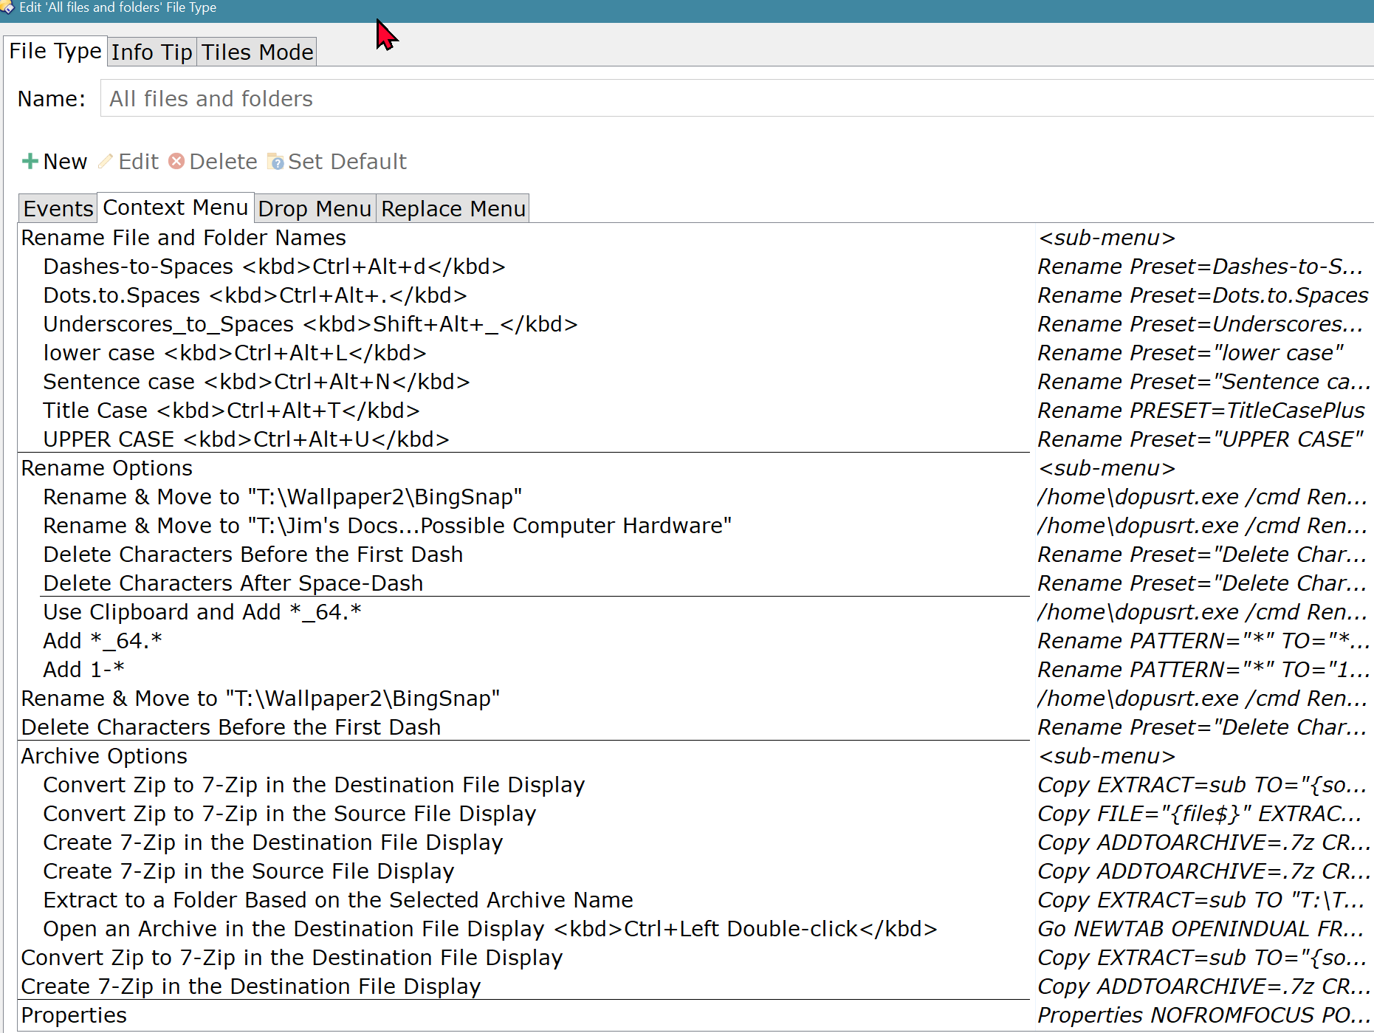Click command 'Rename Preset="lower case"'
This screenshot has width=1374, height=1033.
tap(1190, 353)
